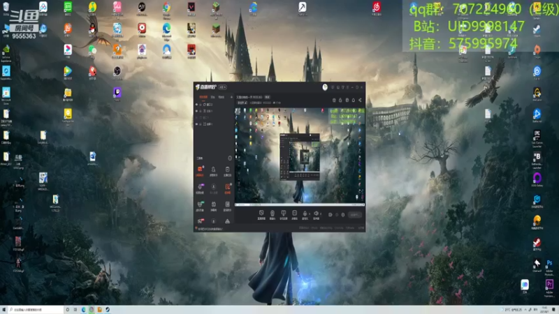Toggle lock on first source row
The height and width of the screenshot is (314, 559).
point(201,104)
